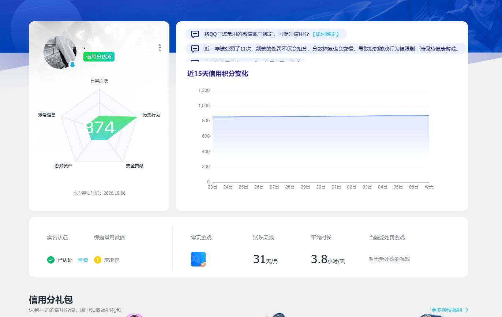
Task: Click 今天 on the chart axis
Action: pyautogui.click(x=429, y=187)
